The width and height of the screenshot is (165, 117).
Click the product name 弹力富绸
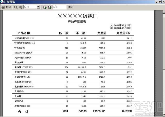19,62
